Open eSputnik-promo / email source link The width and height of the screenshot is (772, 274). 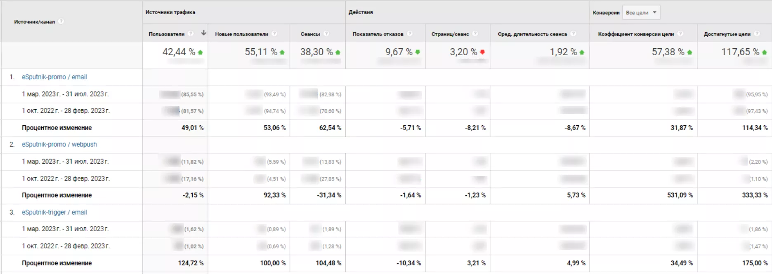[x=54, y=77]
